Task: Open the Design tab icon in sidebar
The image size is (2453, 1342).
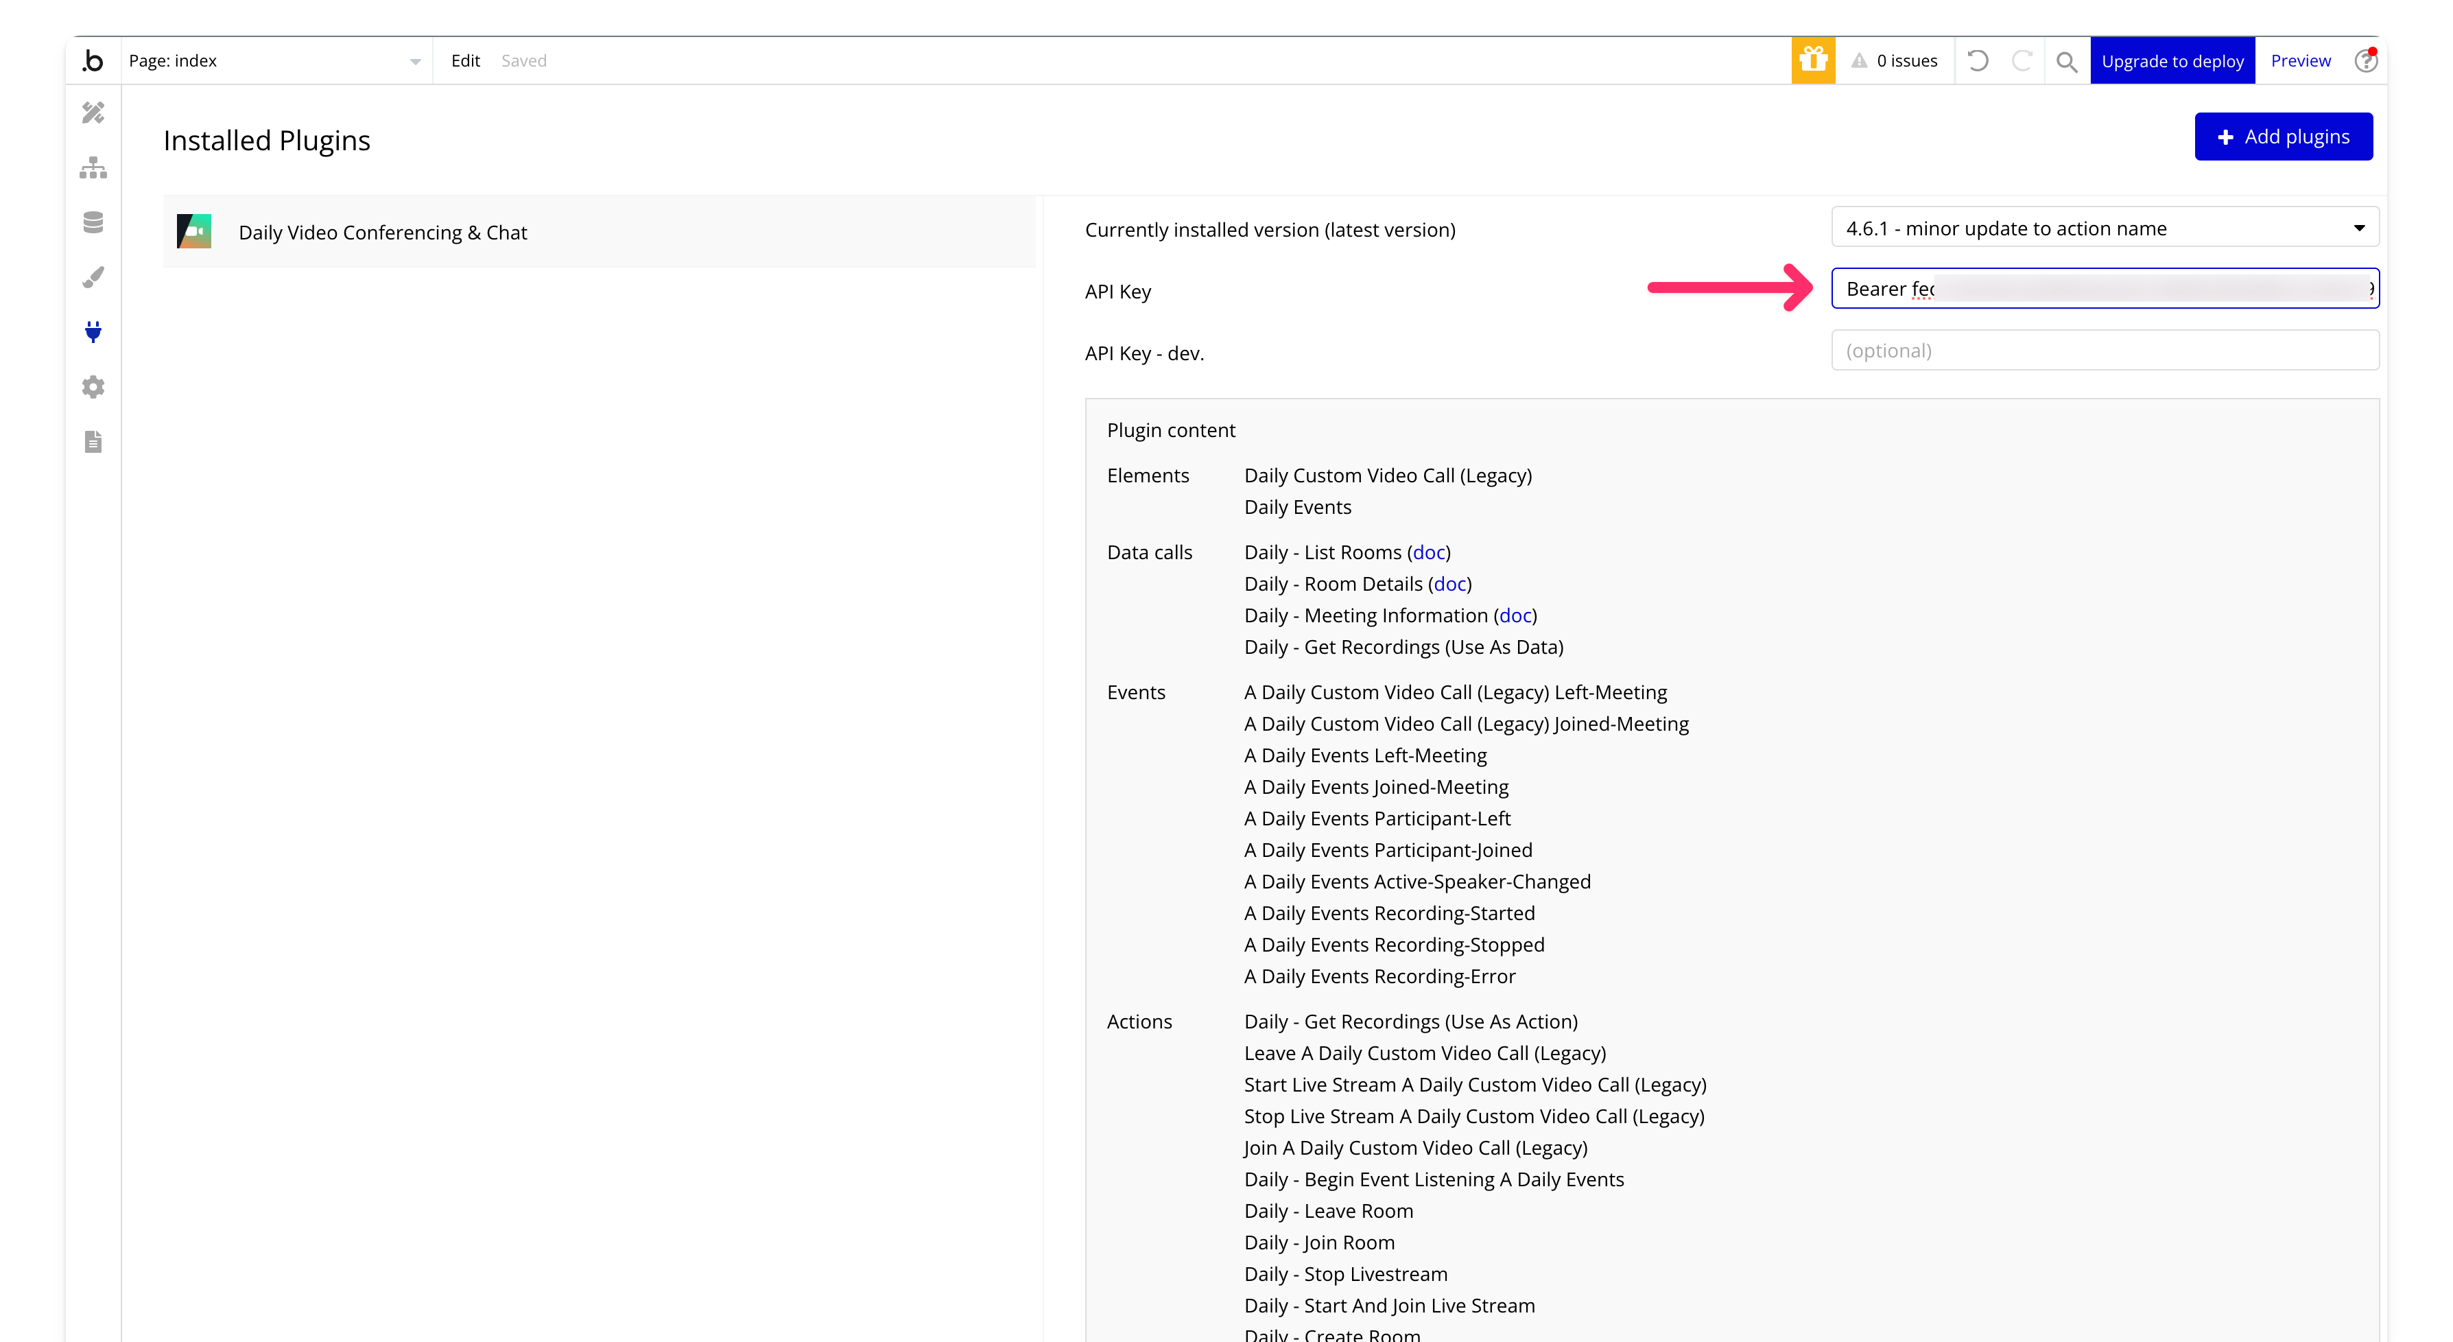Action: pos(93,113)
